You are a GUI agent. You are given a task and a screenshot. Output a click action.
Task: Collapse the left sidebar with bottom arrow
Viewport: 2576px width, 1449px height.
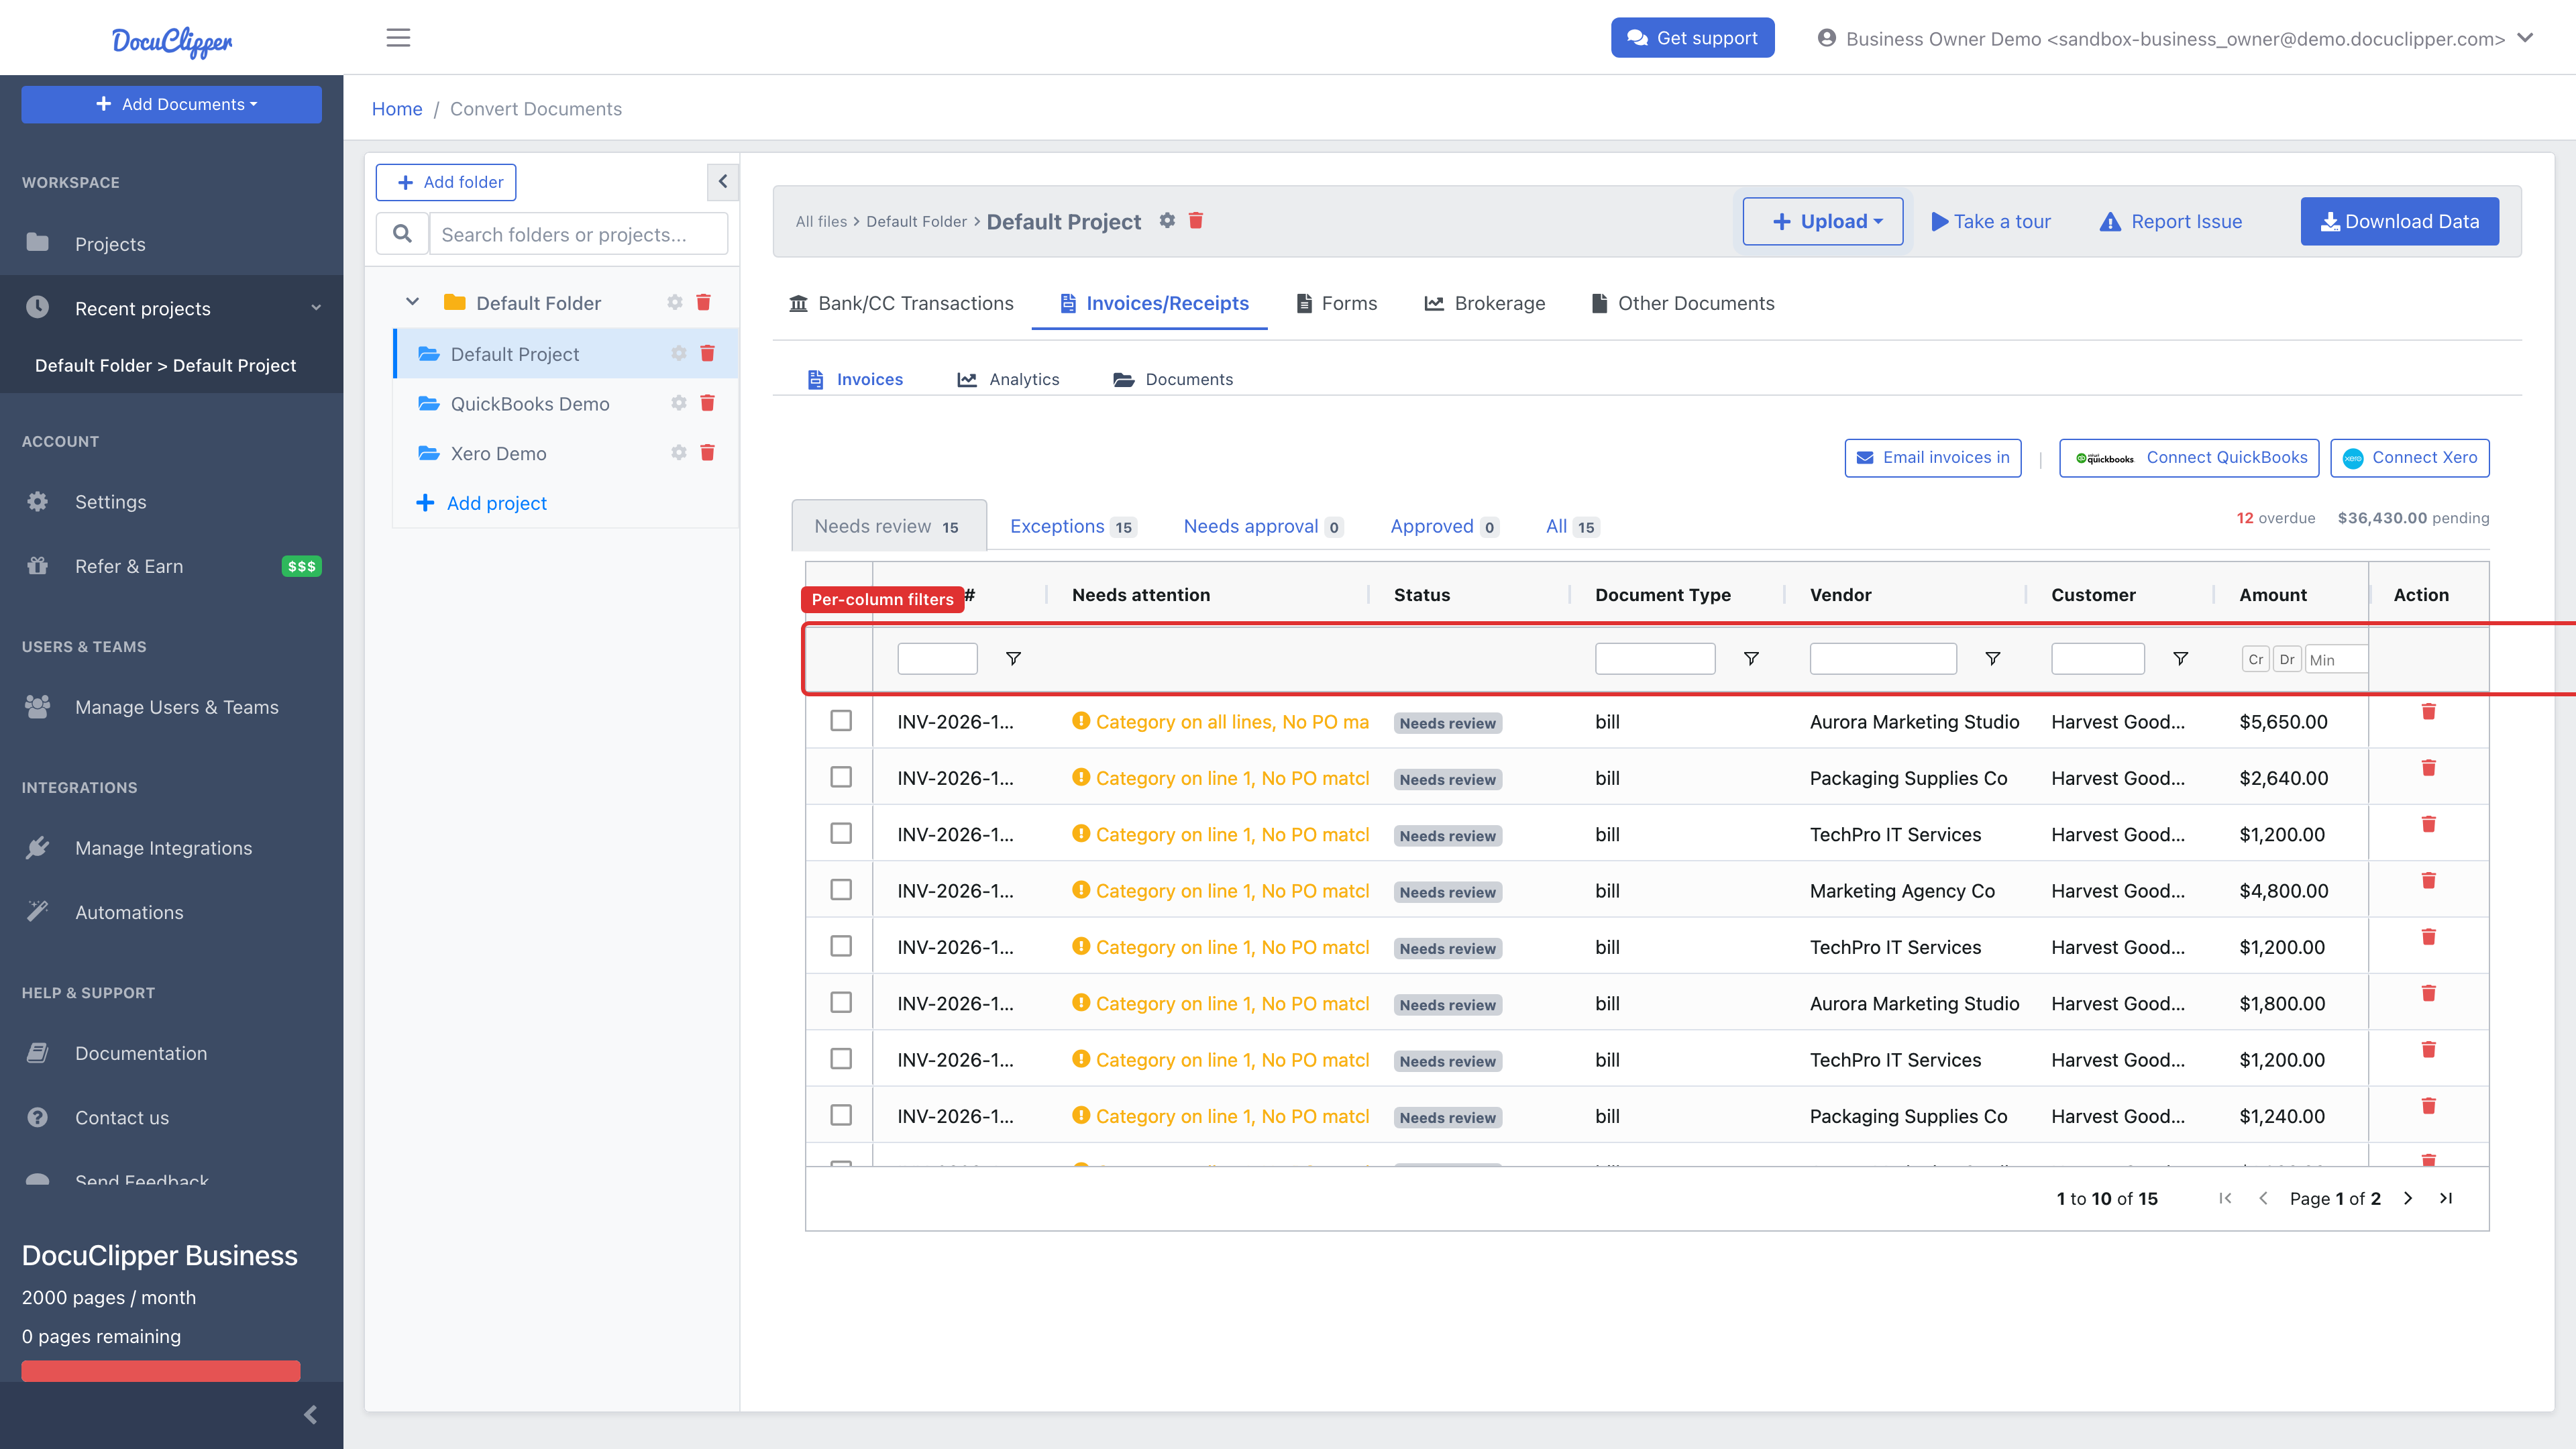tap(310, 1414)
